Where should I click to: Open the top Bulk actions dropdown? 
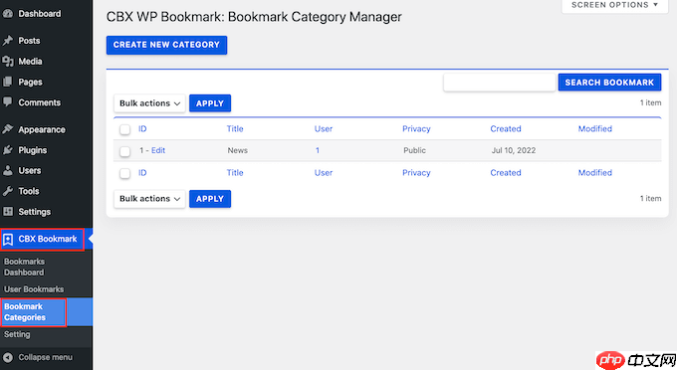149,103
